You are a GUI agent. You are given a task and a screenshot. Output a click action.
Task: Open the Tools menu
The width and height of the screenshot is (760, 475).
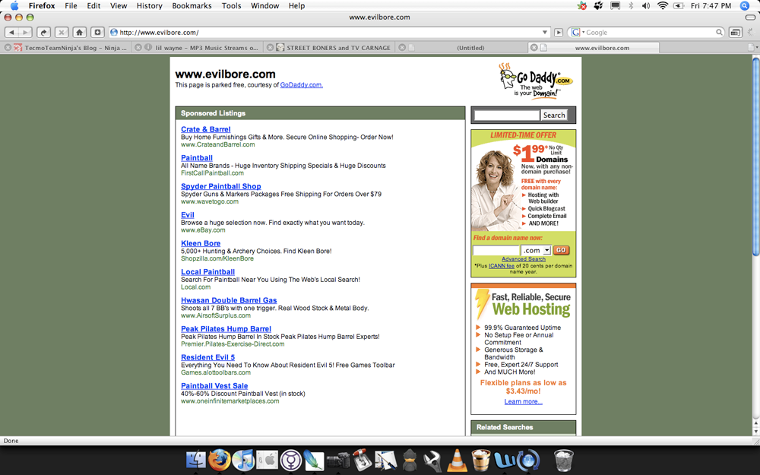(x=231, y=6)
